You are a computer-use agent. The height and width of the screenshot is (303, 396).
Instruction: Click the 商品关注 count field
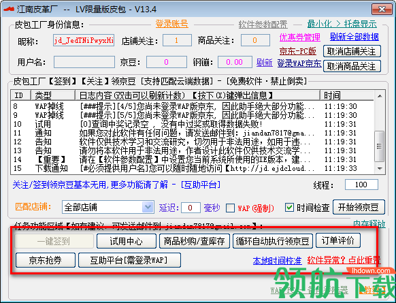point(255,40)
